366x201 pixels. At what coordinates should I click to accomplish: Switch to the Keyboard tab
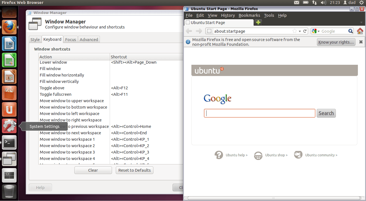click(52, 39)
